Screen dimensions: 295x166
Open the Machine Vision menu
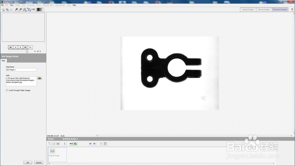(48, 5)
